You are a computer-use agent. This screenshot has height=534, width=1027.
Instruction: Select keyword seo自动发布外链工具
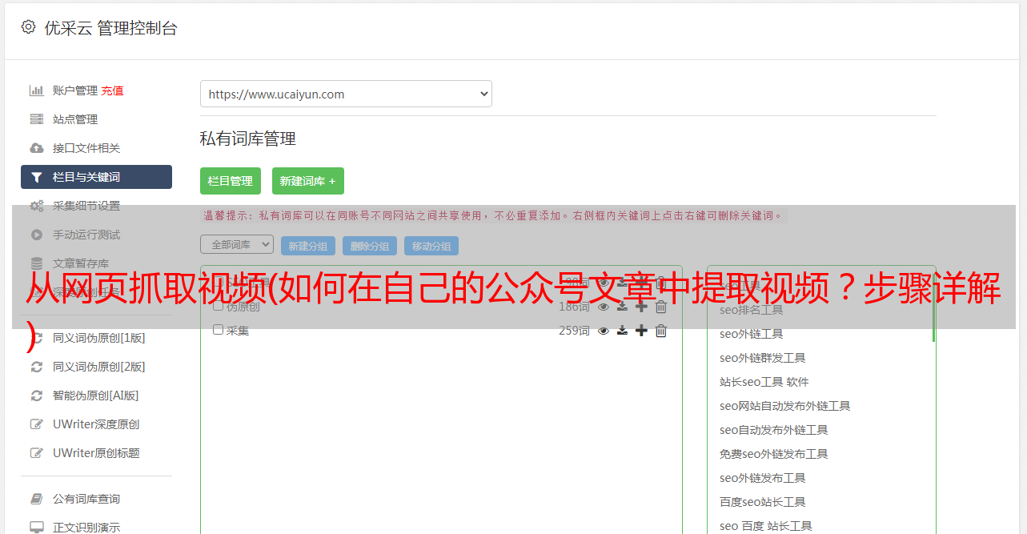(x=773, y=430)
